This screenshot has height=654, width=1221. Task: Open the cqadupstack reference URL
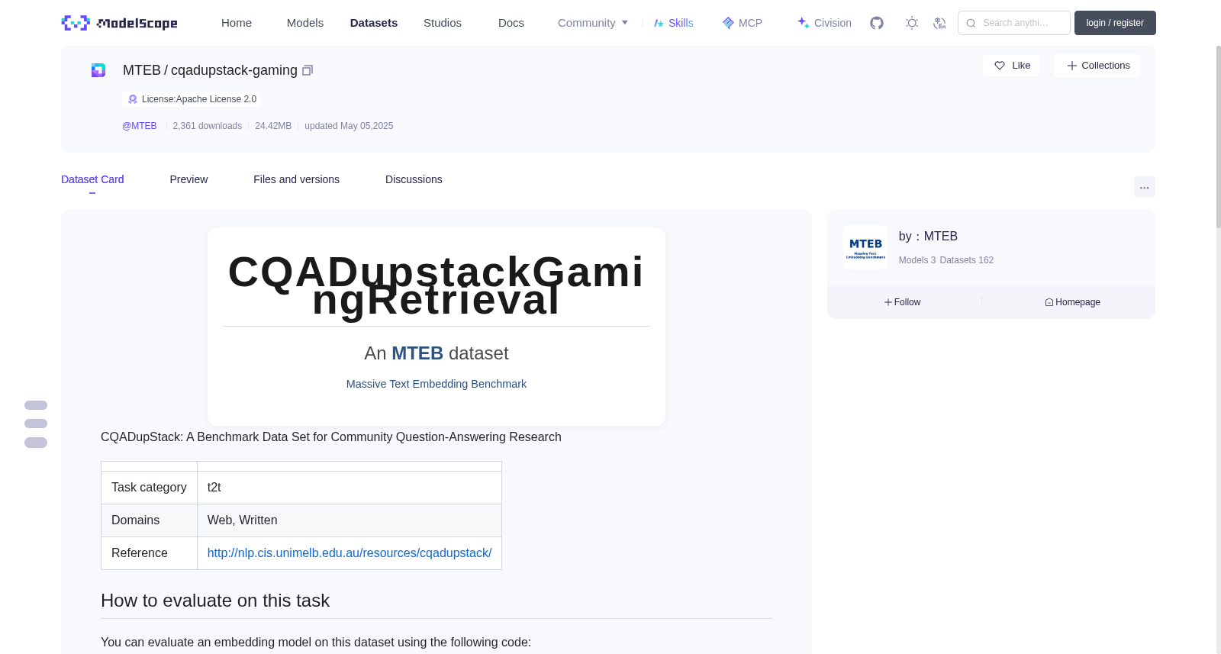350,553
